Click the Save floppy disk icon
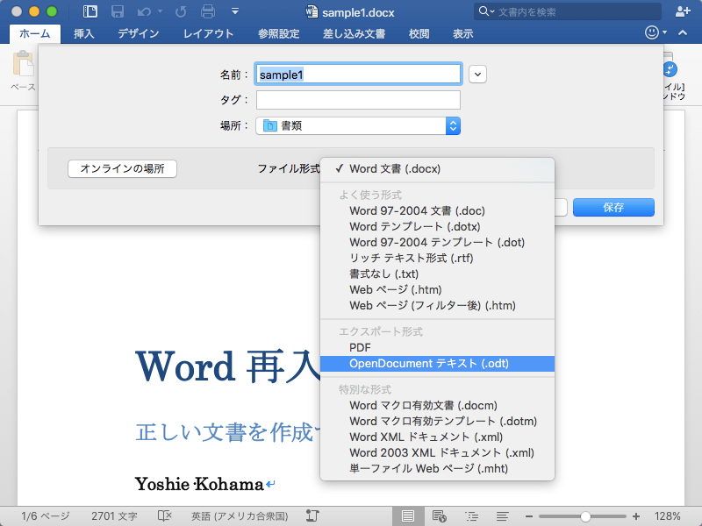The image size is (702, 526). pyautogui.click(x=118, y=11)
